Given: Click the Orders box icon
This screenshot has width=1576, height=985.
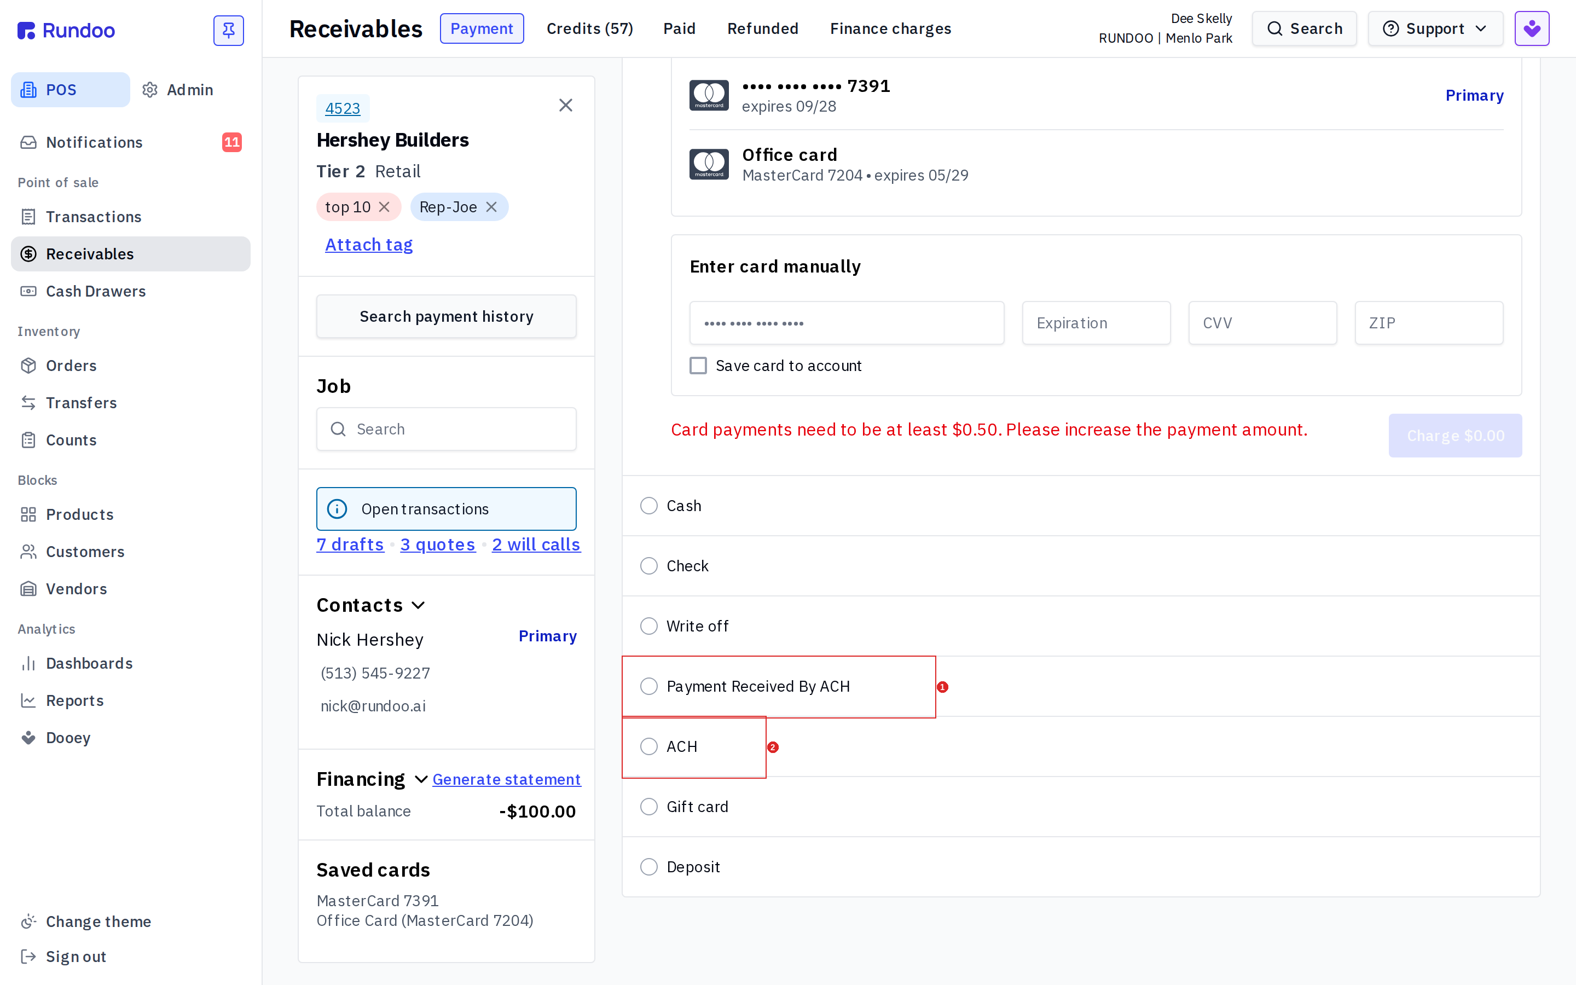Looking at the screenshot, I should click(x=28, y=366).
